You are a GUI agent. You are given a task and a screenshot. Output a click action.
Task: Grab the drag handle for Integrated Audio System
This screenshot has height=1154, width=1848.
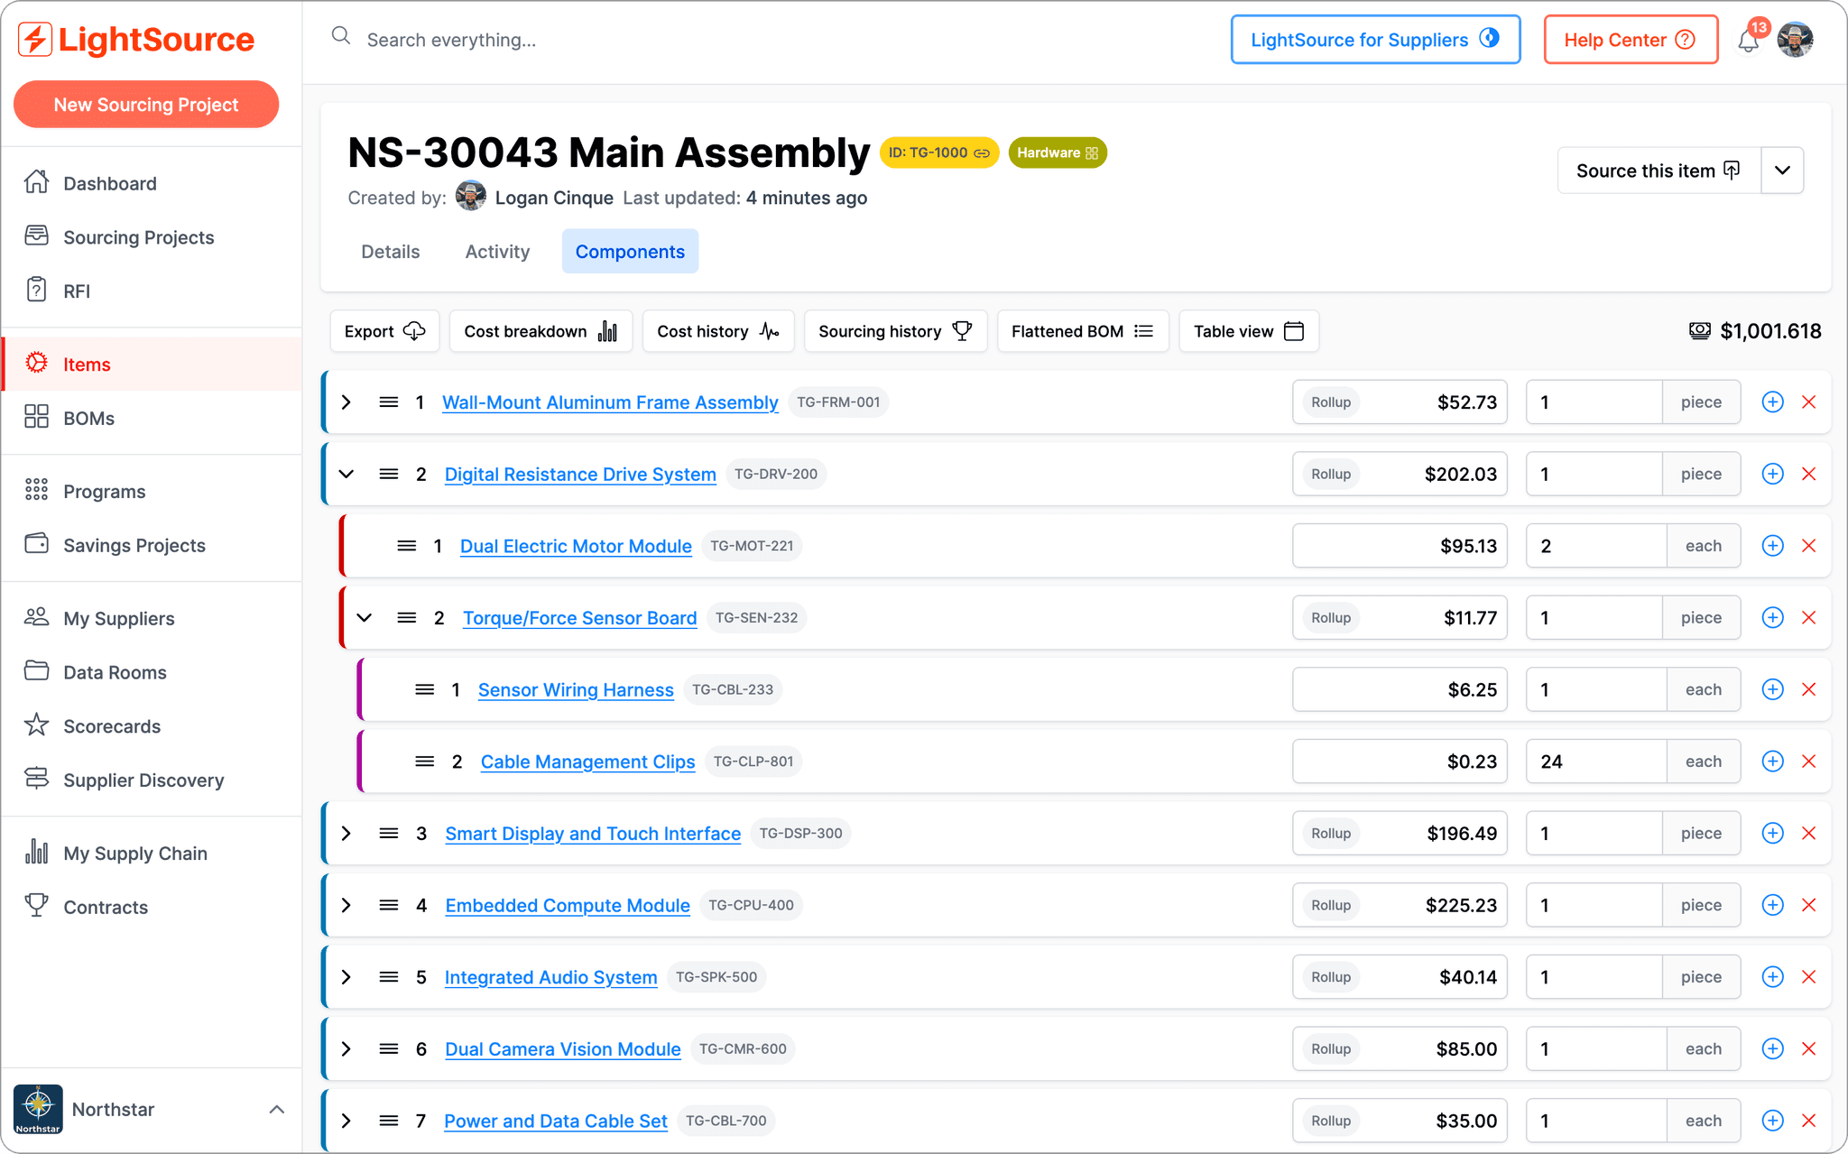pos(389,977)
